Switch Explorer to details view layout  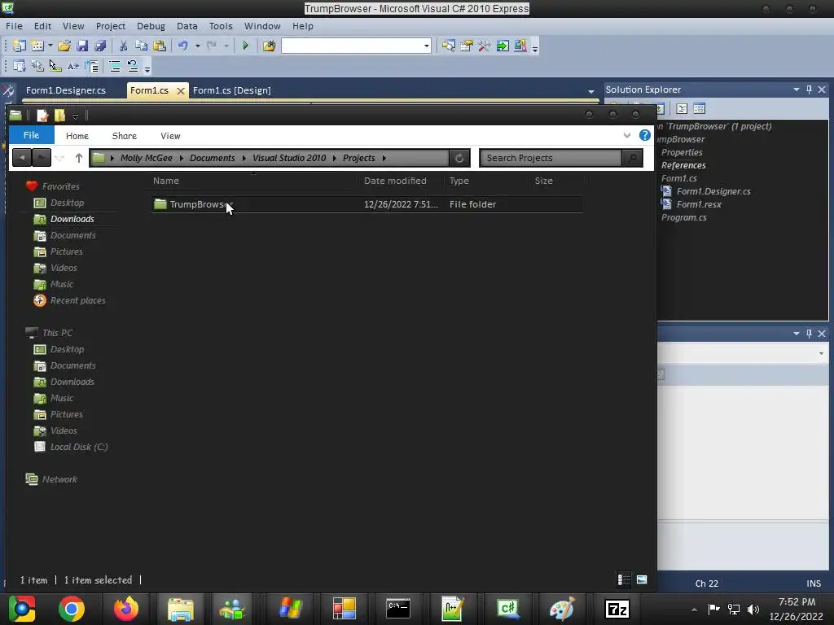tap(623, 579)
